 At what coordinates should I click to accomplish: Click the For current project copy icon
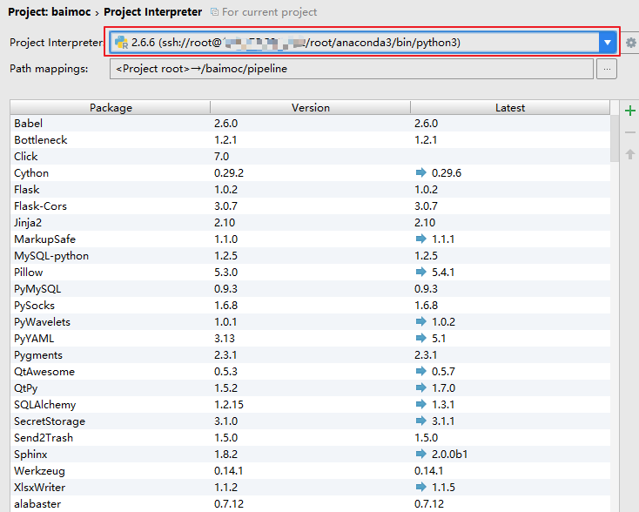pos(214,12)
